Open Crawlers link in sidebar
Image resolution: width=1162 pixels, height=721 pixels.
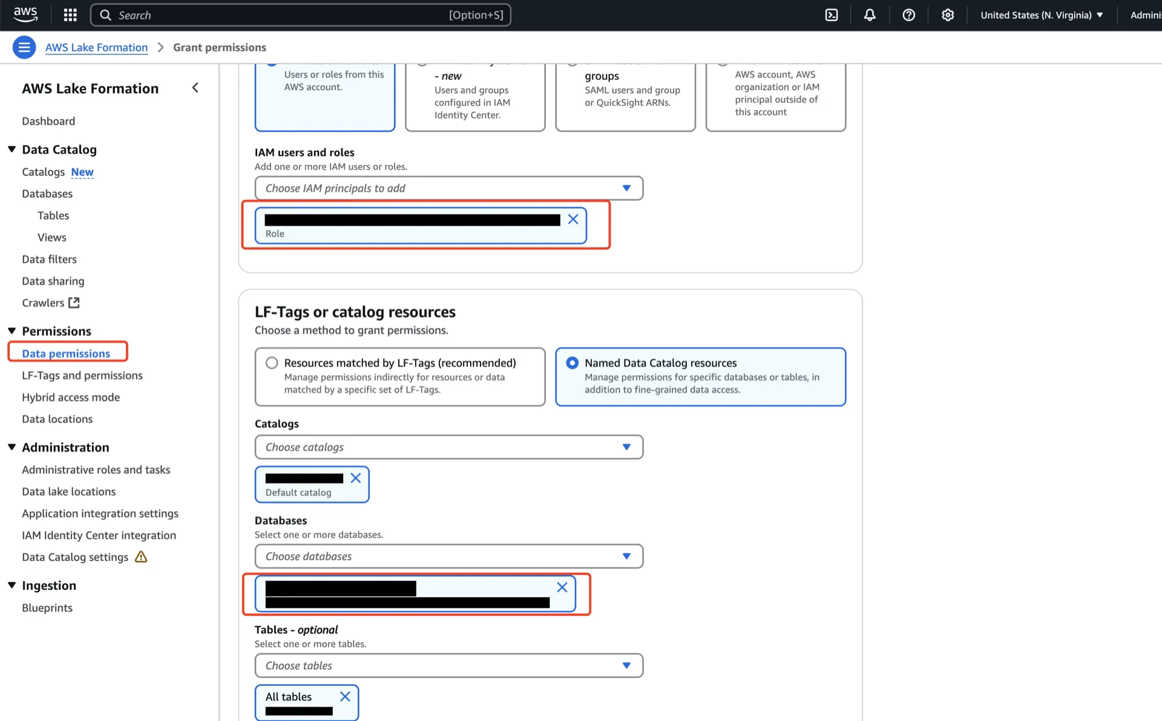pyautogui.click(x=43, y=302)
